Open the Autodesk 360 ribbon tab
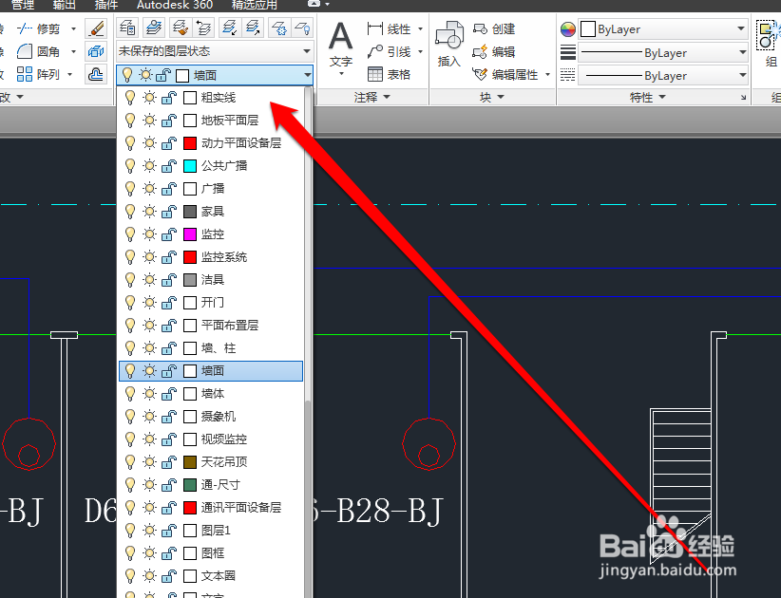The height and width of the screenshot is (598, 781). tap(175, 5)
